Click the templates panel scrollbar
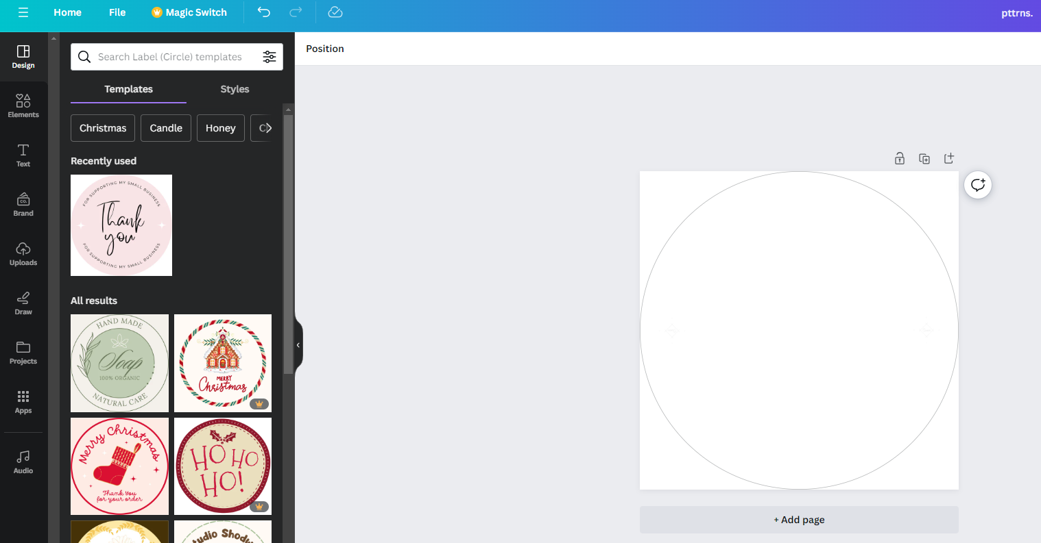The width and height of the screenshot is (1041, 543). click(x=289, y=244)
